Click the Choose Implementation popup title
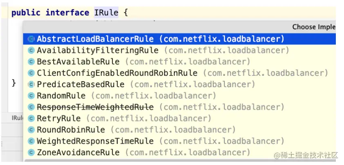Image resolution: width=344 pixels, height=165 pixels. [x=314, y=27]
